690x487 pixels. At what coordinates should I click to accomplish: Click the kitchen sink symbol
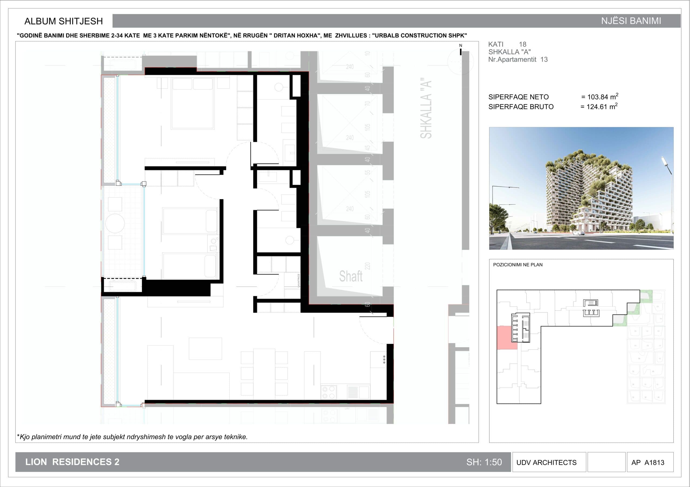click(x=358, y=392)
